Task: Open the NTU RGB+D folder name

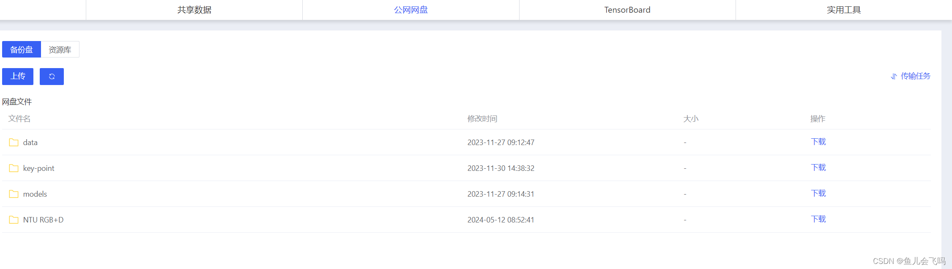Action: click(44, 220)
